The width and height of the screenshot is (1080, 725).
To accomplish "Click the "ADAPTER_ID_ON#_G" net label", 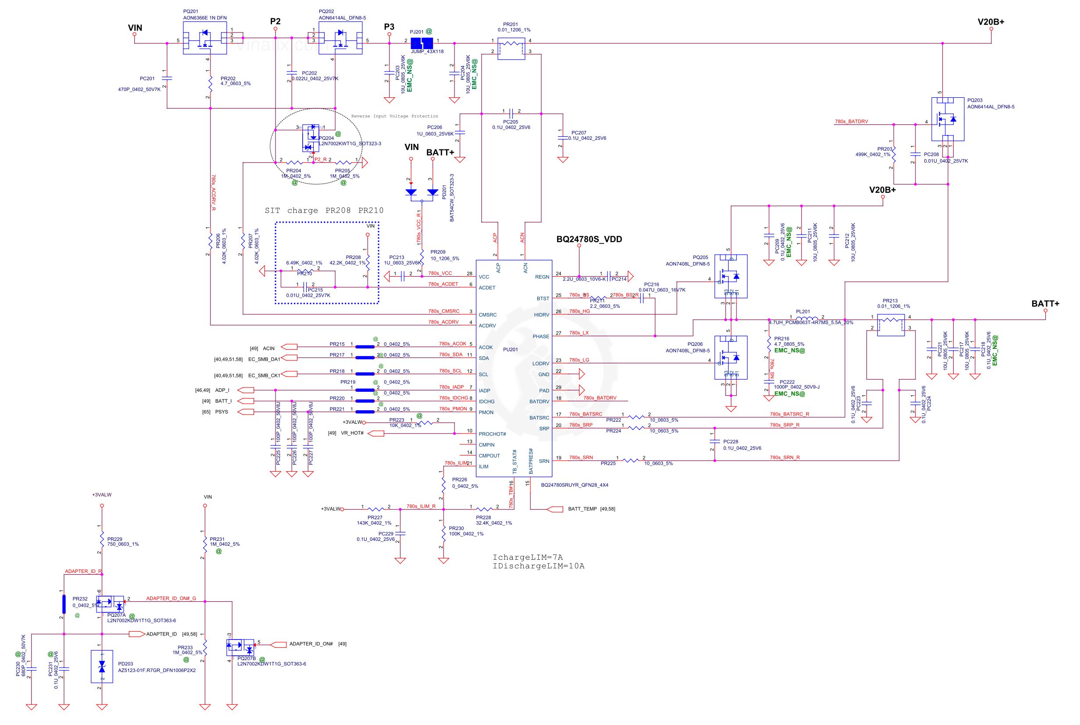I will point(171,598).
